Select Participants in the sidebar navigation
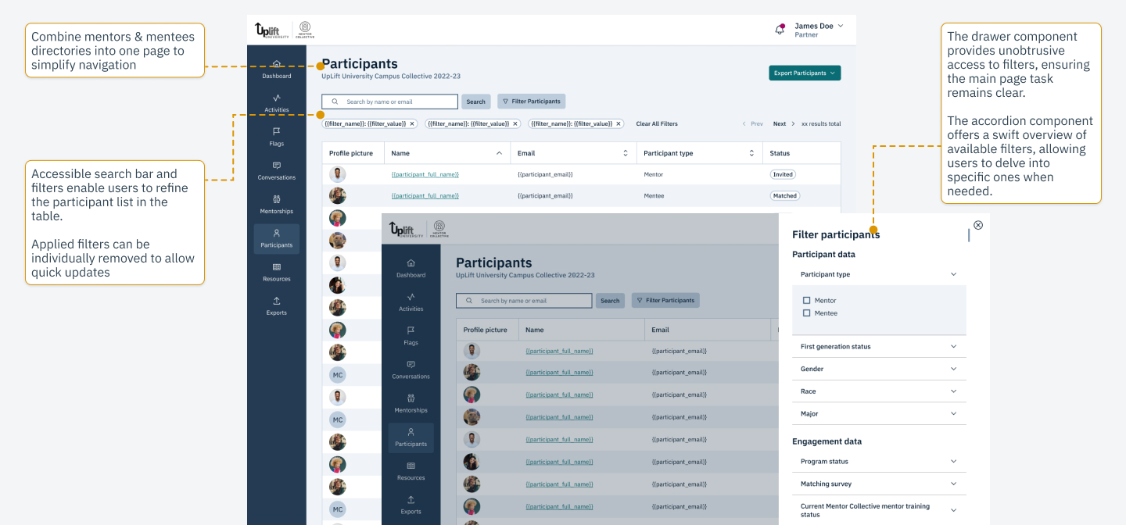 coord(277,234)
